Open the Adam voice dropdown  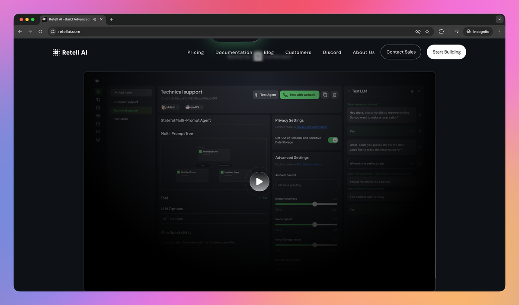170,107
